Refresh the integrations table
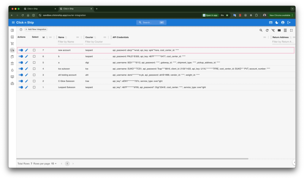The image size is (304, 179). click(x=267, y=30)
